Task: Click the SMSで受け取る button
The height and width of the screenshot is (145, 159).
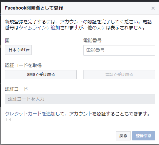Action: pyautogui.click(x=41, y=75)
